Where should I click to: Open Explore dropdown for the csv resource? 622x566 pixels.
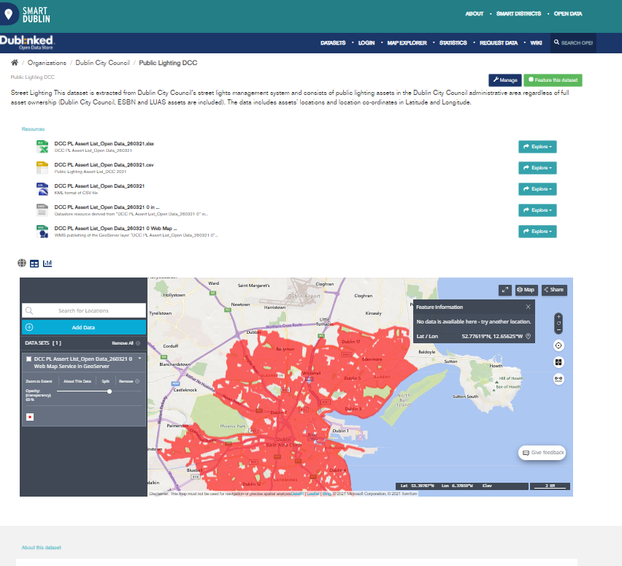coord(537,168)
